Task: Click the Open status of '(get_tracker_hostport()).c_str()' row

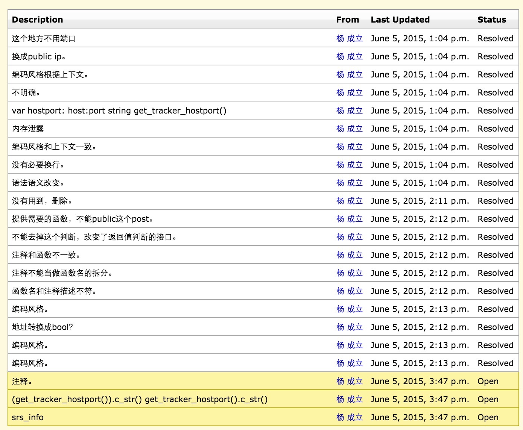Action: 488,400
